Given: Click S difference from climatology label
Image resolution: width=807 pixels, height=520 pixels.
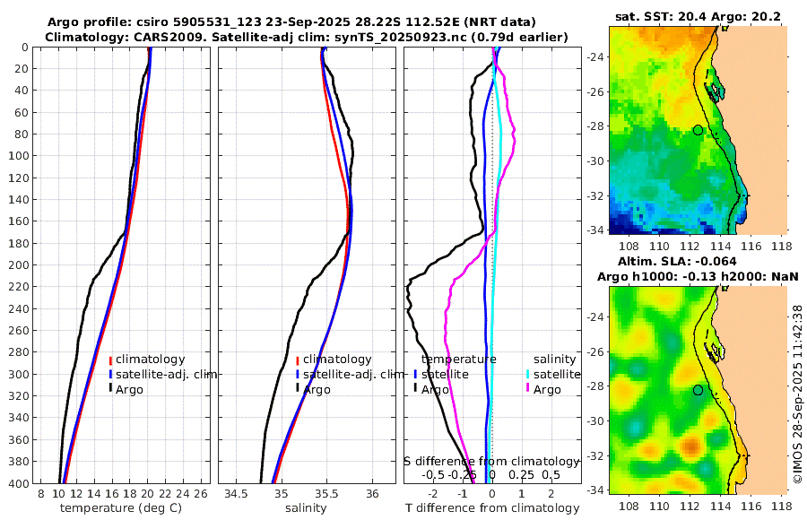Looking at the screenshot, I should click(x=491, y=462).
